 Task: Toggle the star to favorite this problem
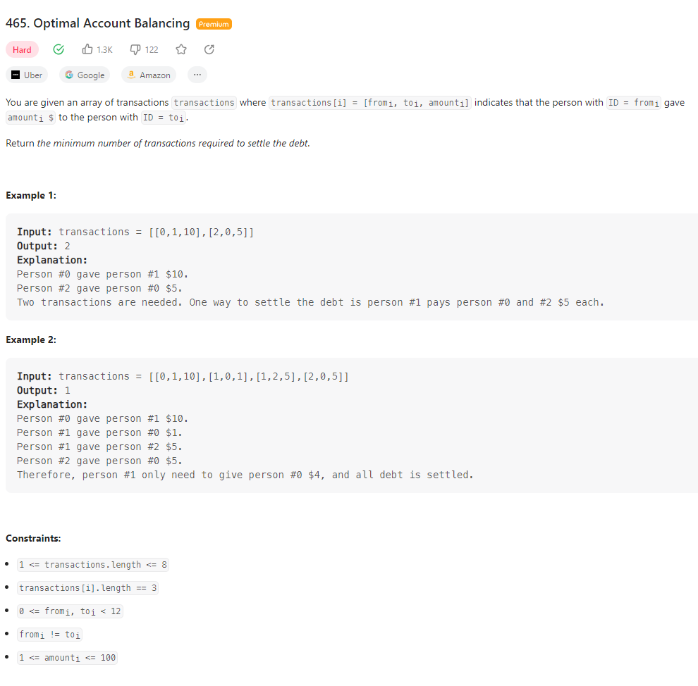pyautogui.click(x=181, y=49)
